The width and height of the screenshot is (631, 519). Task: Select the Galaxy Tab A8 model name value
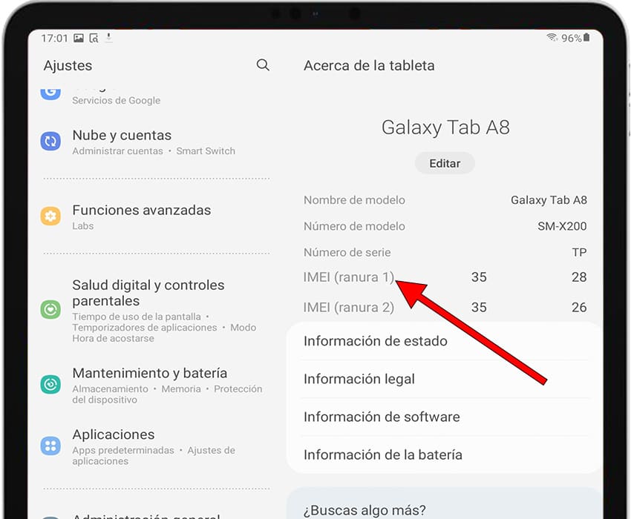(x=549, y=199)
